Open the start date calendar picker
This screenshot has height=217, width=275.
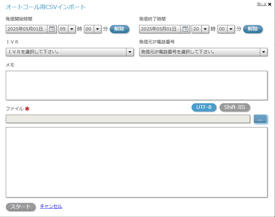point(52,29)
